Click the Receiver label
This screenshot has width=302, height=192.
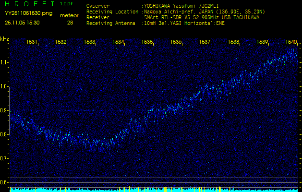(98, 18)
